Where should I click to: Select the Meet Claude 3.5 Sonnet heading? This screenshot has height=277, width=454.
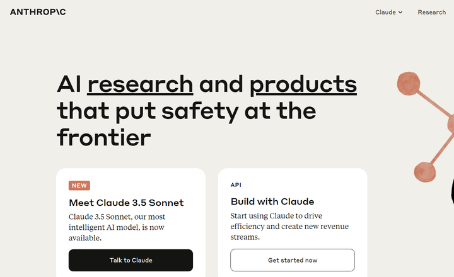click(x=126, y=203)
